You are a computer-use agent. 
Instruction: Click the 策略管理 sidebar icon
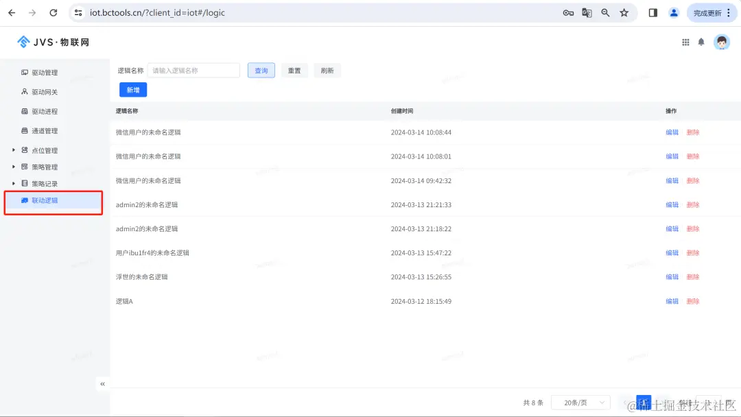click(x=25, y=167)
